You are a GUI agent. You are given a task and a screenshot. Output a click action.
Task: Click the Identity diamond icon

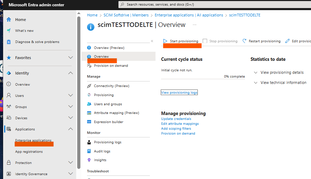[x=9, y=73]
